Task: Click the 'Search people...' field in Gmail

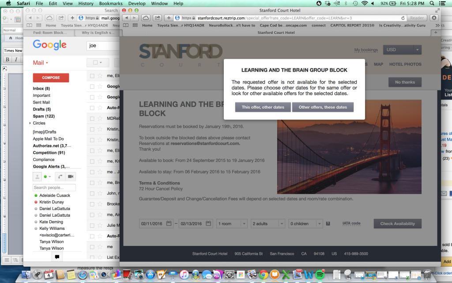Action: click(54, 187)
